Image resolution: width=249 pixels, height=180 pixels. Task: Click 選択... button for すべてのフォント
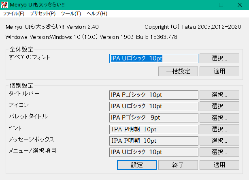pos(219,58)
